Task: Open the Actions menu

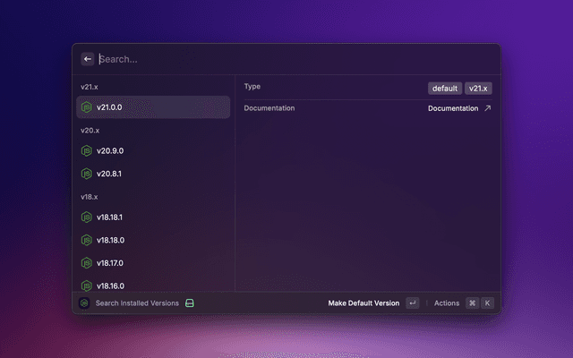Action: click(x=447, y=303)
